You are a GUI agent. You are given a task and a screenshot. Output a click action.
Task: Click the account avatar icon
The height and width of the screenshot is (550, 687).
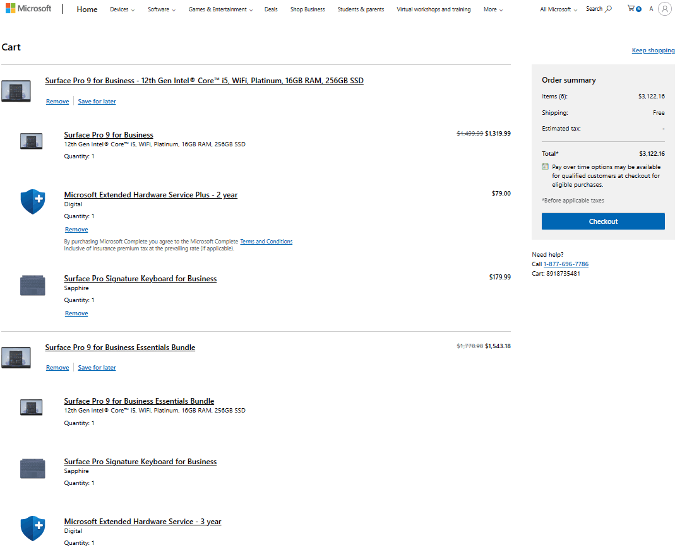coord(664,9)
